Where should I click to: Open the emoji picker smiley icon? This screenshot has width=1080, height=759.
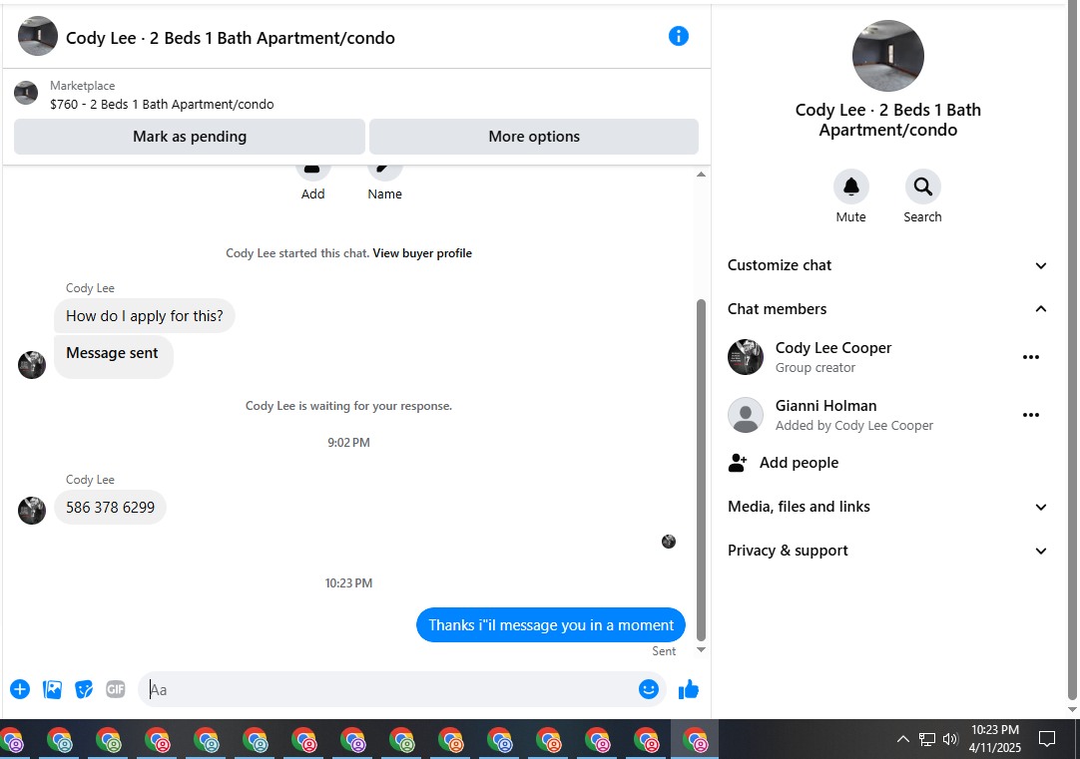[649, 689]
